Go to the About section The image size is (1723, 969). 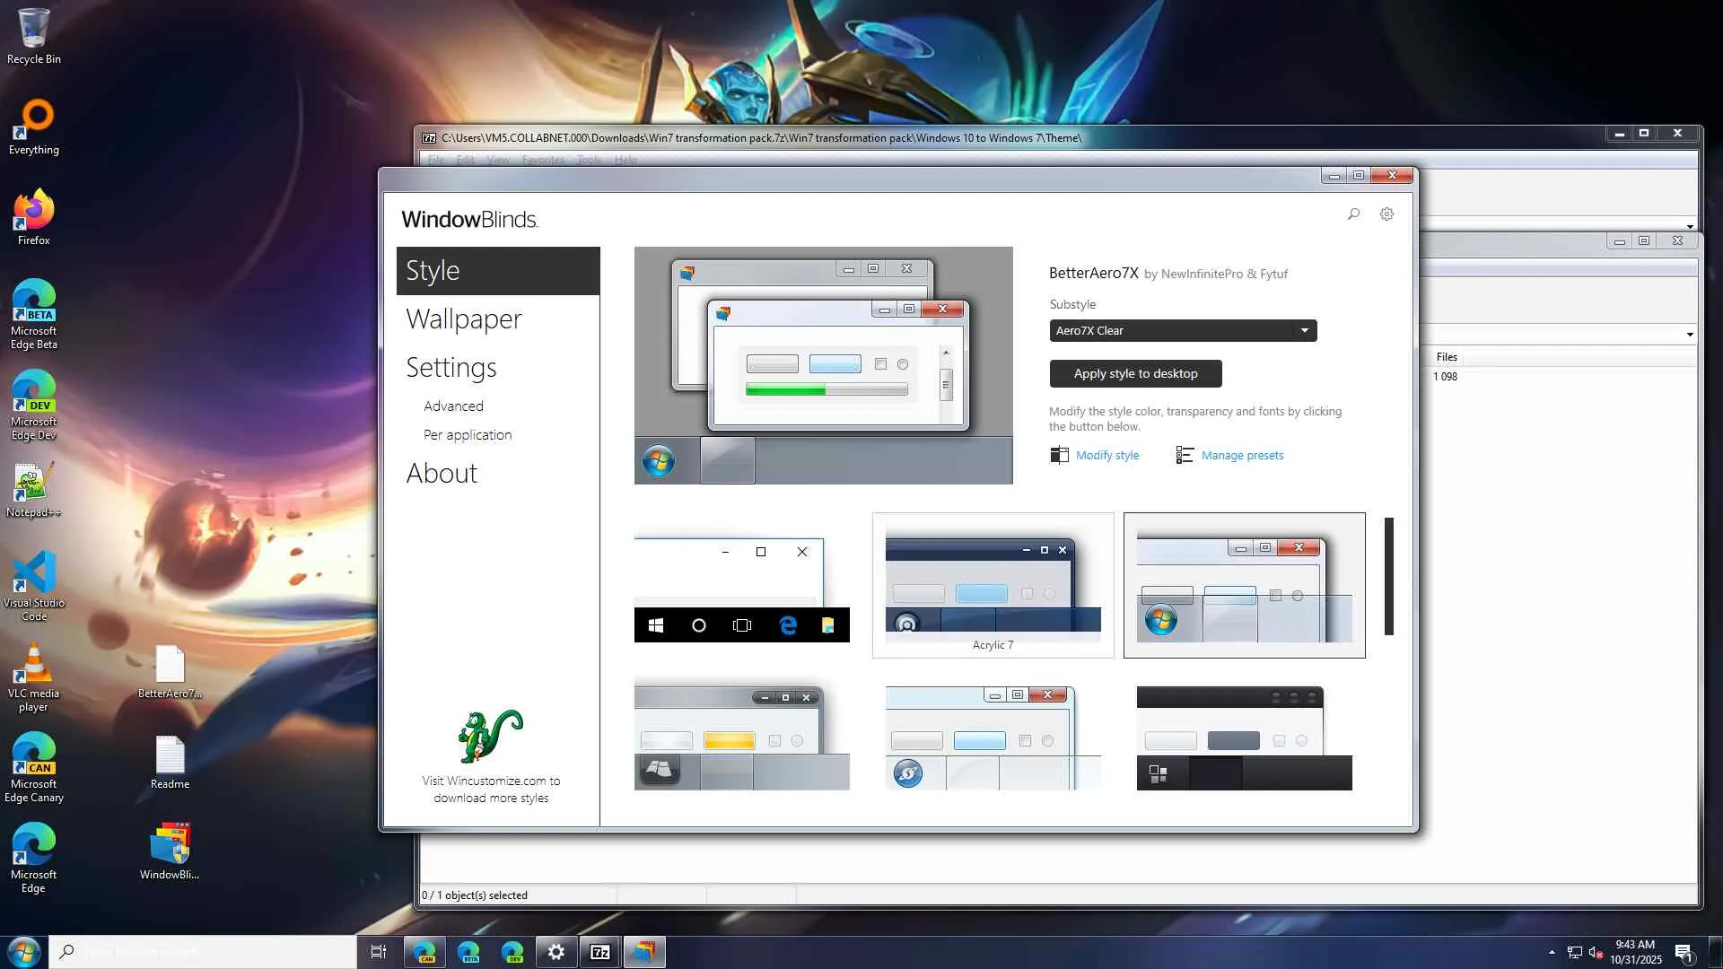click(x=442, y=473)
